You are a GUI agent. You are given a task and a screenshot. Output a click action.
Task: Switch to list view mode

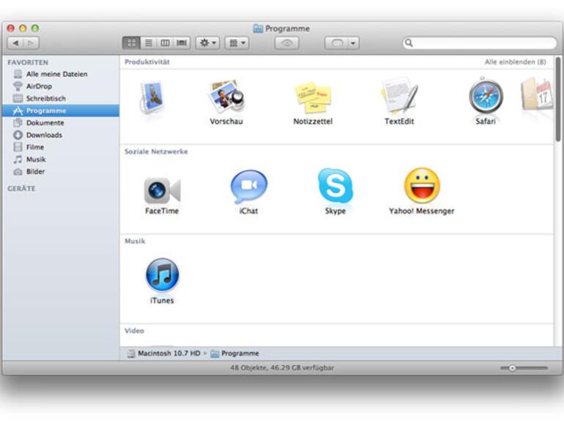click(x=149, y=43)
